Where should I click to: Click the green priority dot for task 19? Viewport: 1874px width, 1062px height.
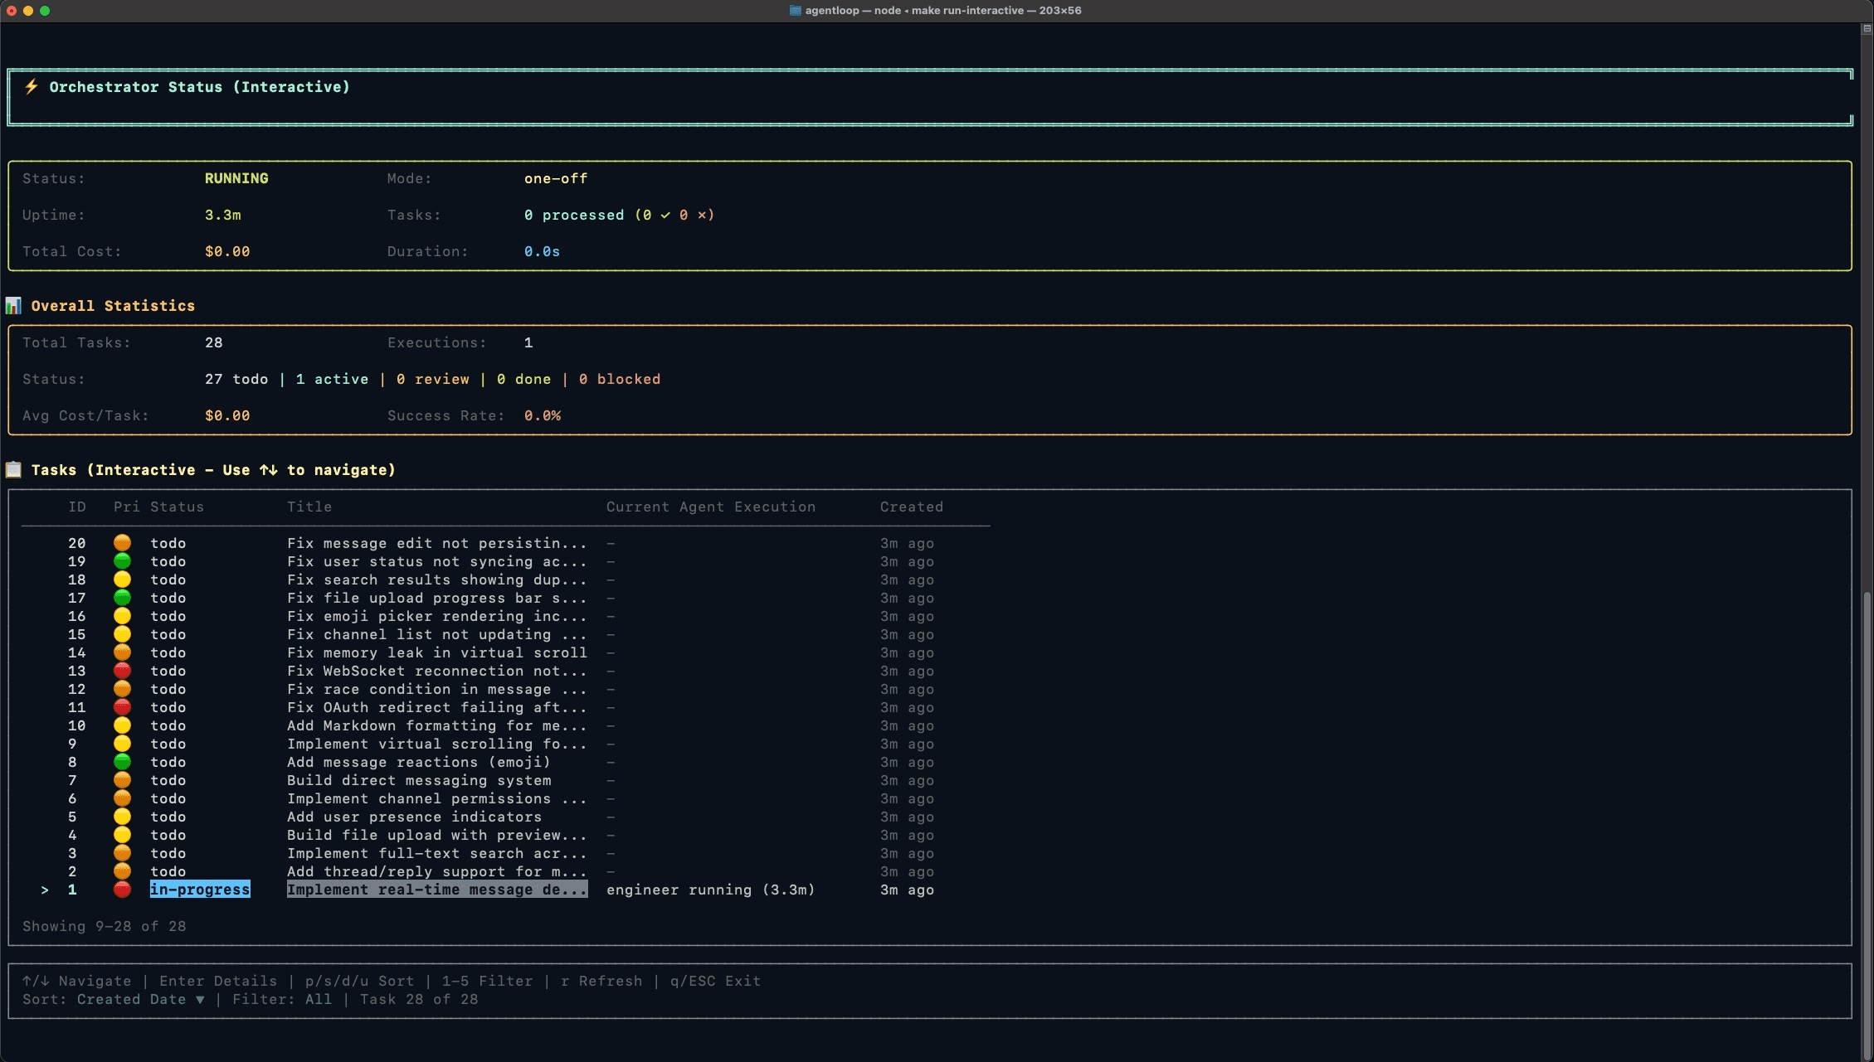point(123,561)
